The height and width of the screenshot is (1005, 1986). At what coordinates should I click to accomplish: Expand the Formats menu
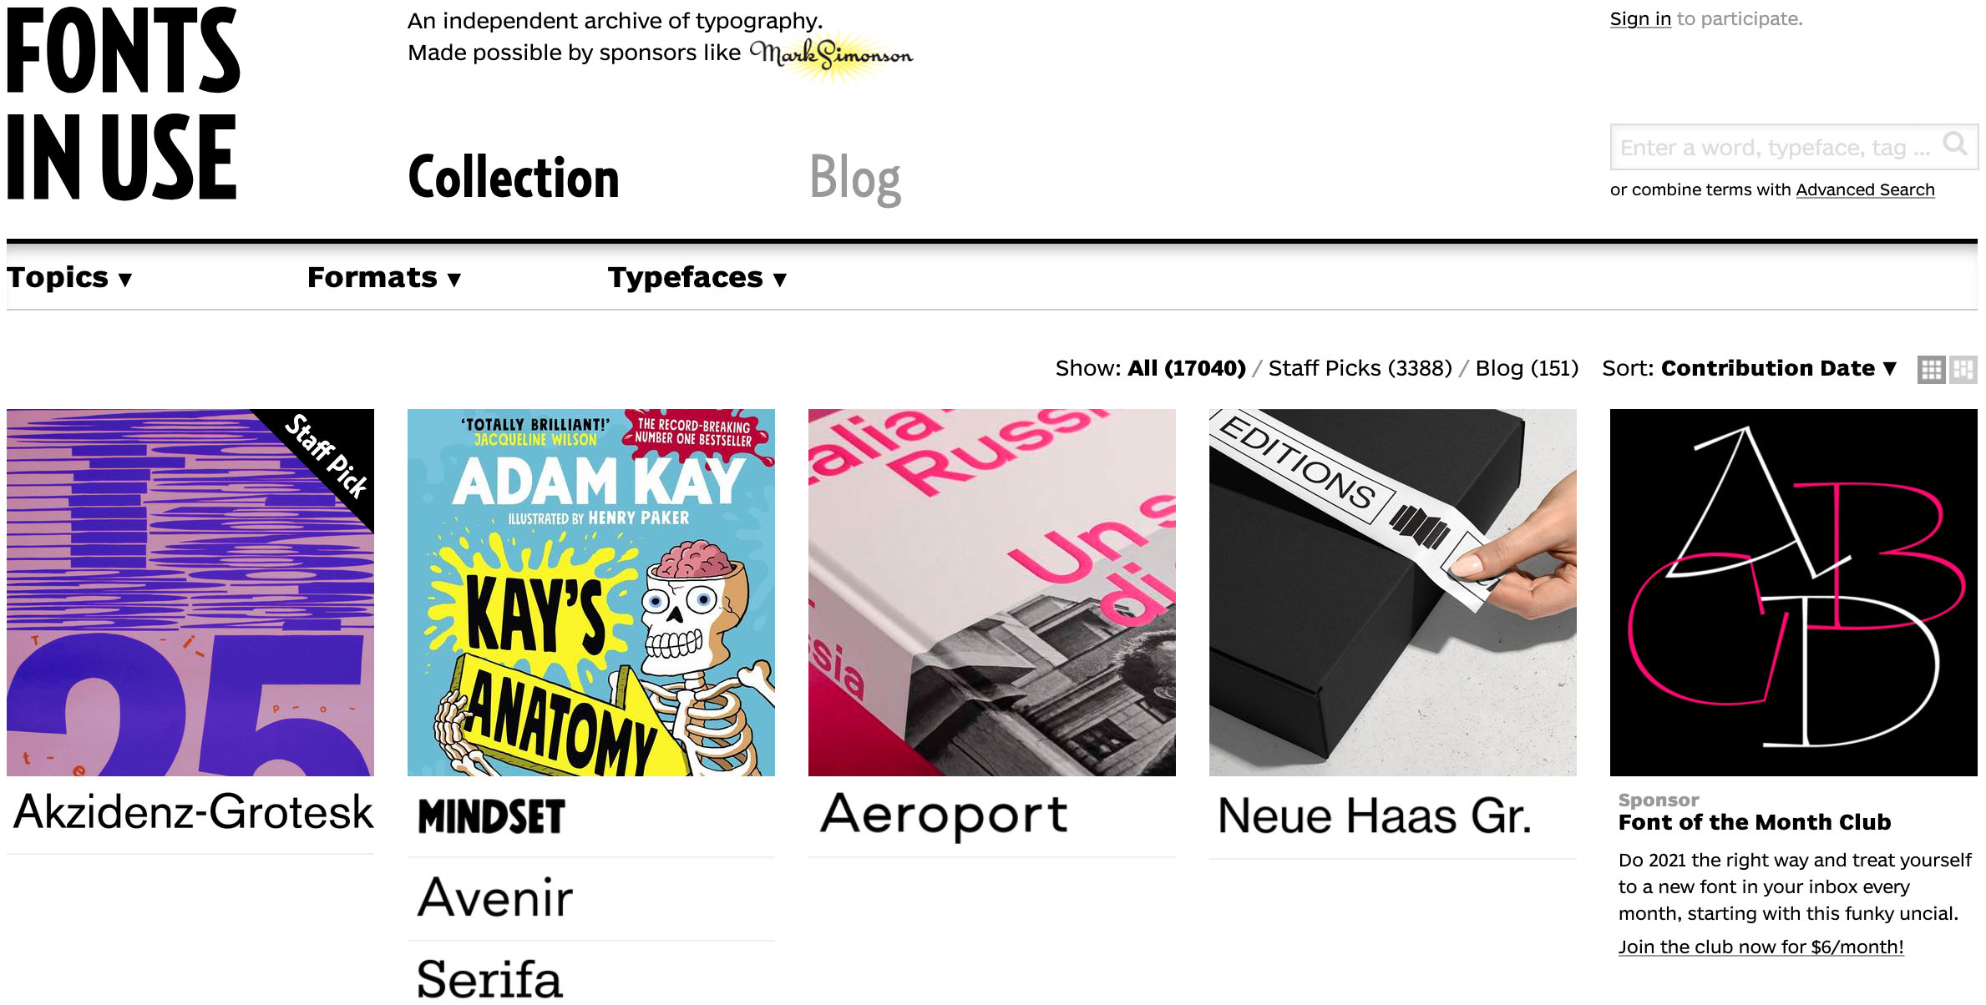[x=384, y=277]
